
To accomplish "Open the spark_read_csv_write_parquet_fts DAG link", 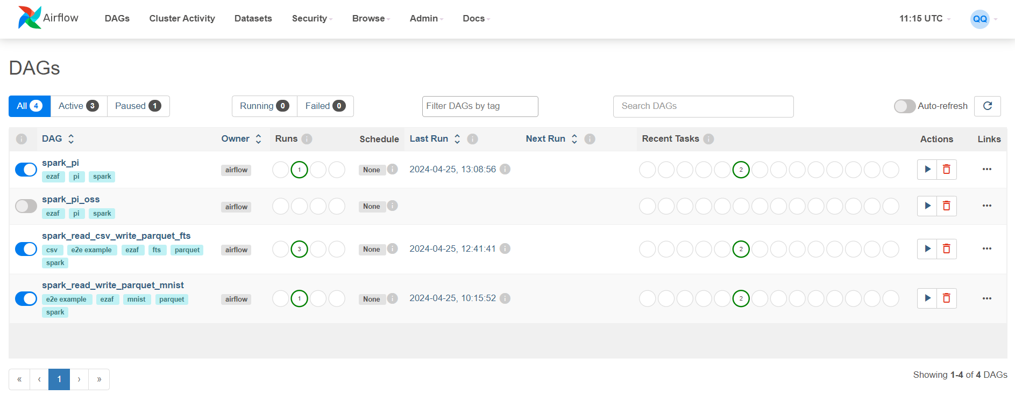I will click(x=116, y=236).
